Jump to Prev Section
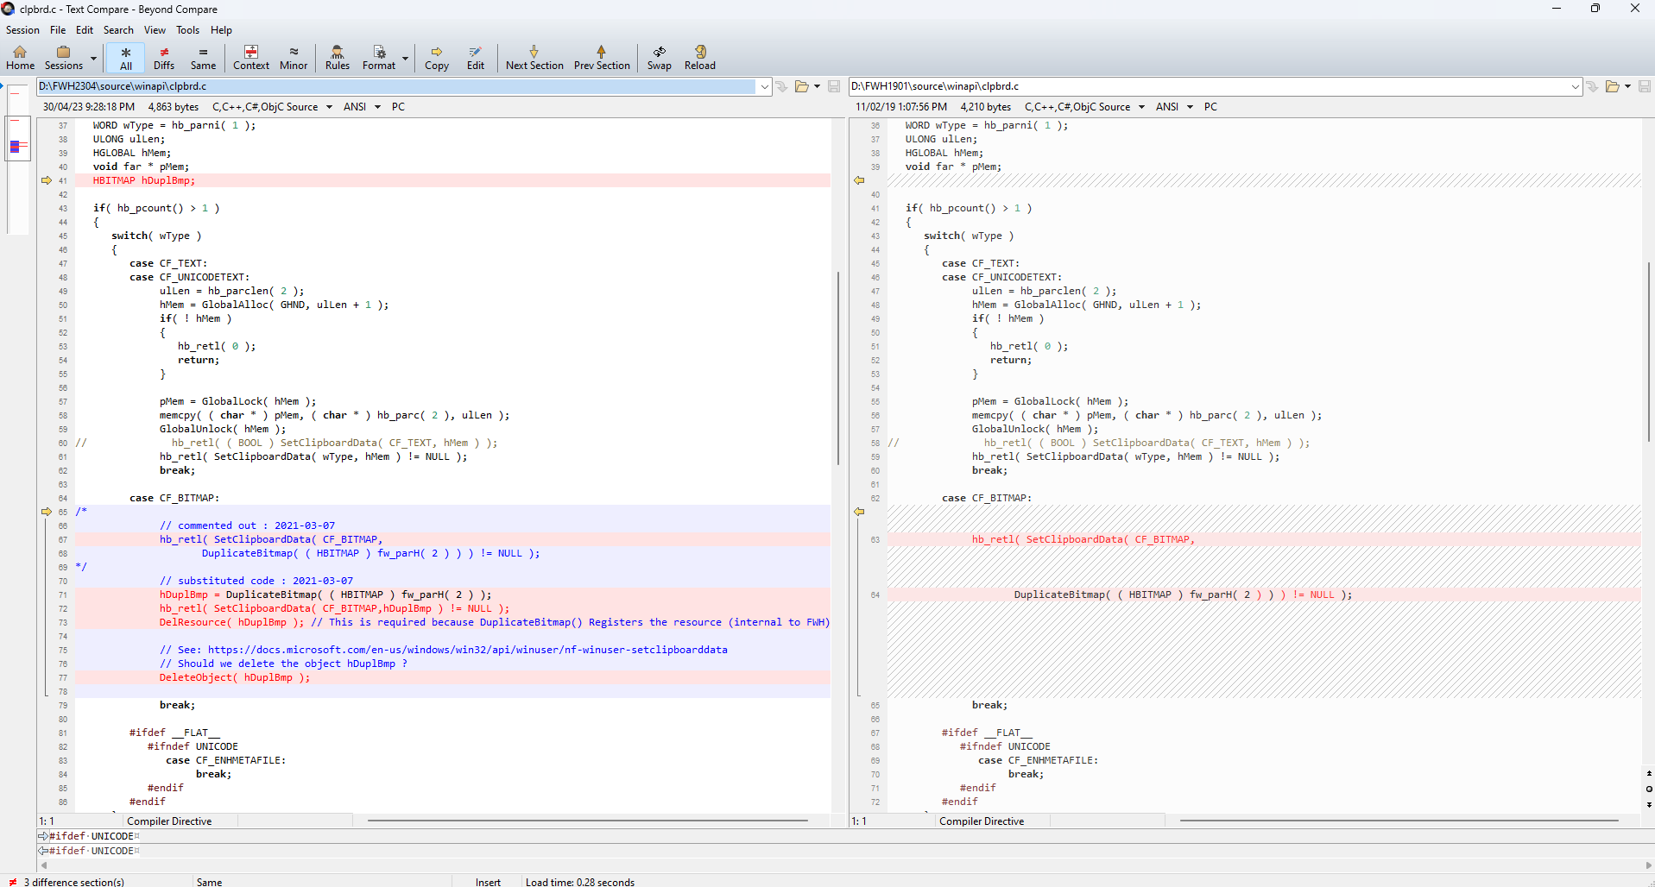 [x=602, y=58]
